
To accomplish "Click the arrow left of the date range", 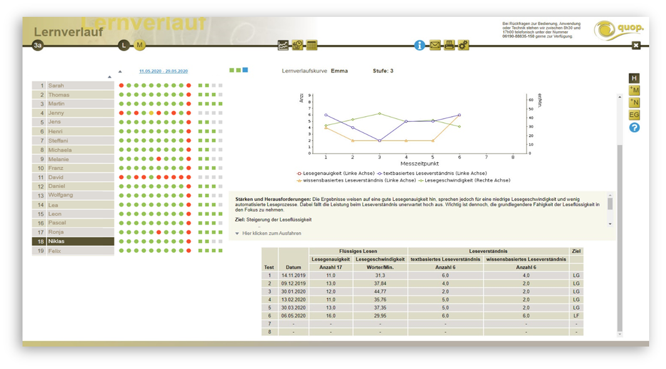I will (x=120, y=71).
